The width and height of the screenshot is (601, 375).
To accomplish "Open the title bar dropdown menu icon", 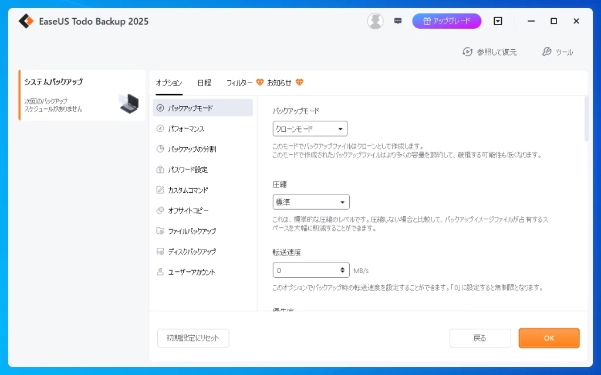I will 498,21.
